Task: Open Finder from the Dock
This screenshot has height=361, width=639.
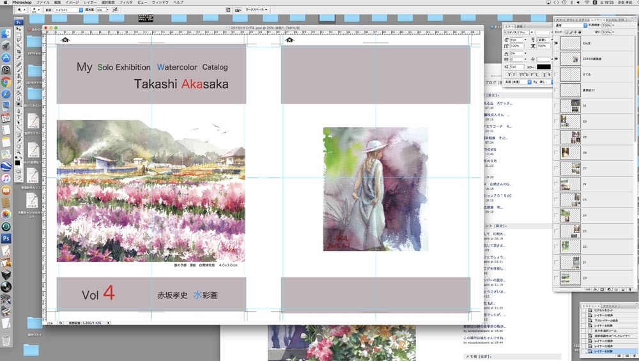Action: (6, 34)
